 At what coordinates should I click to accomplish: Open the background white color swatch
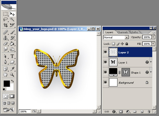[x=11, y=88]
